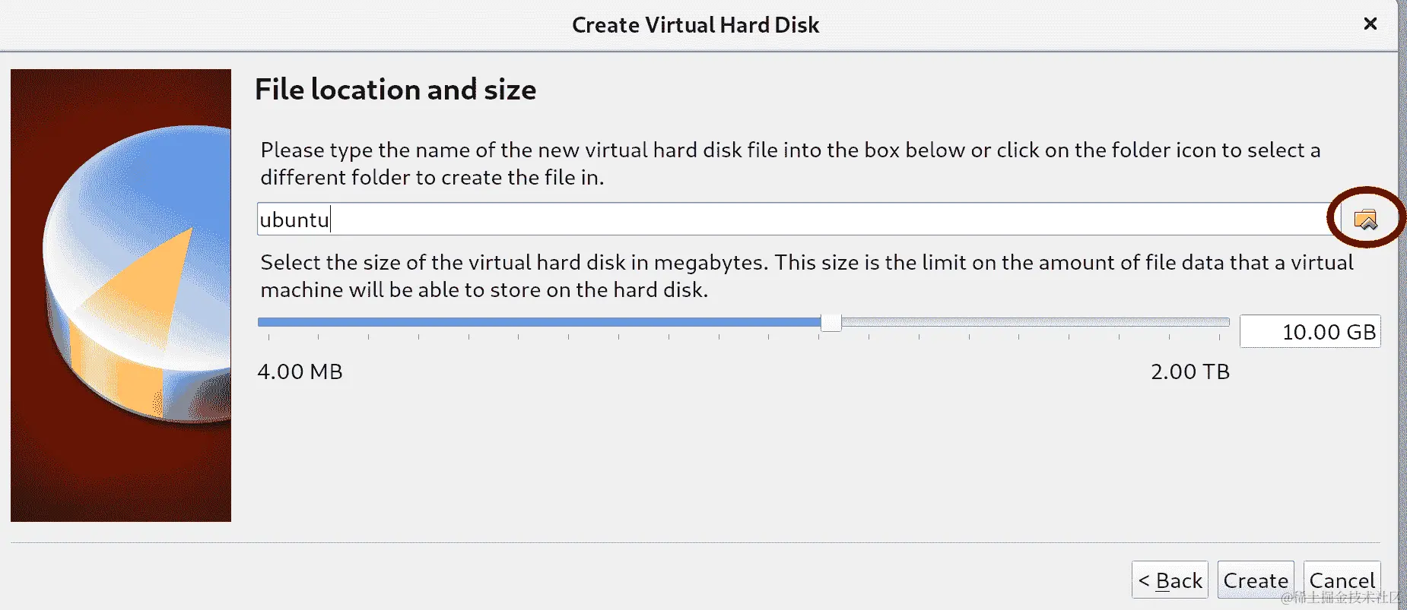Select the 10.00 GB size field

click(x=1310, y=332)
